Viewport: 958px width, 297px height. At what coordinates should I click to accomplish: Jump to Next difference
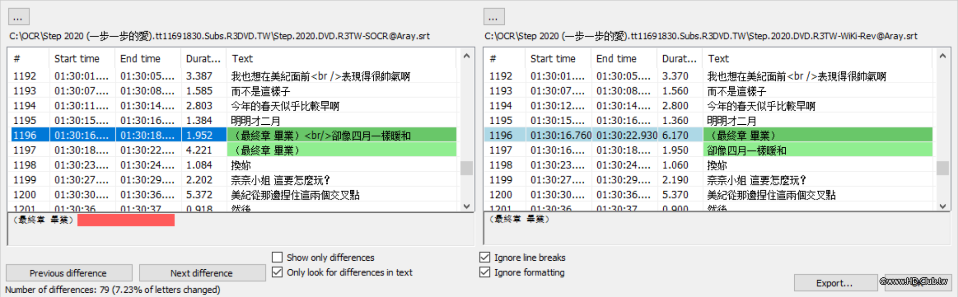pyautogui.click(x=202, y=273)
